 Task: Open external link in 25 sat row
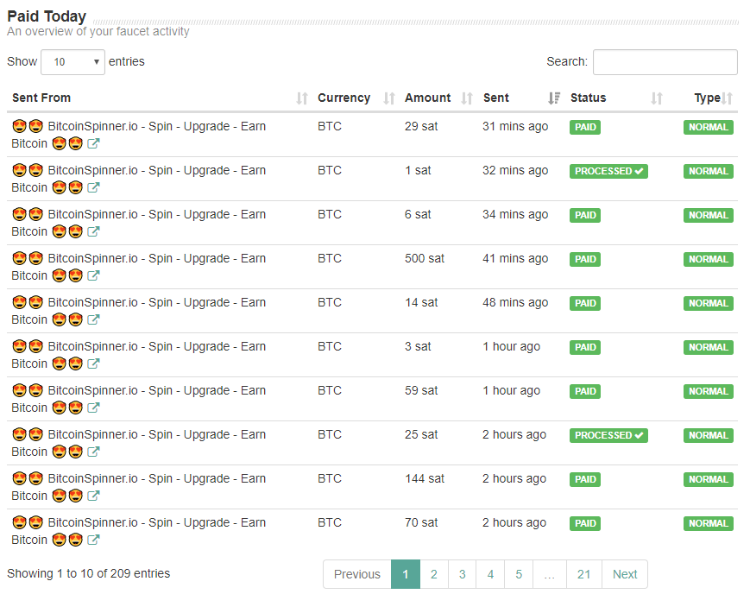click(93, 452)
